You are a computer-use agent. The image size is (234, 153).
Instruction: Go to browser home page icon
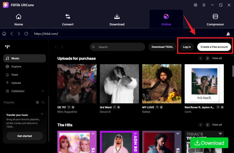(4, 34)
